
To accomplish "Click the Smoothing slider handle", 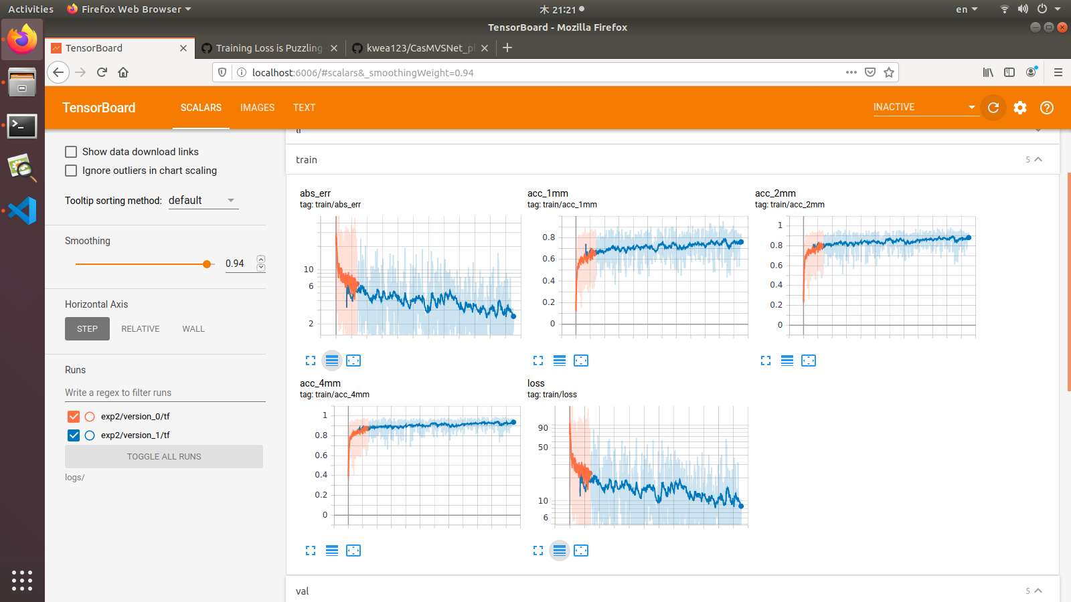I will coord(207,264).
